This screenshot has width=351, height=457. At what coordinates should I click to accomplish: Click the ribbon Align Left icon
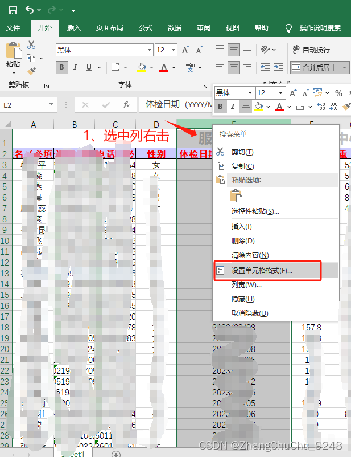(220, 67)
